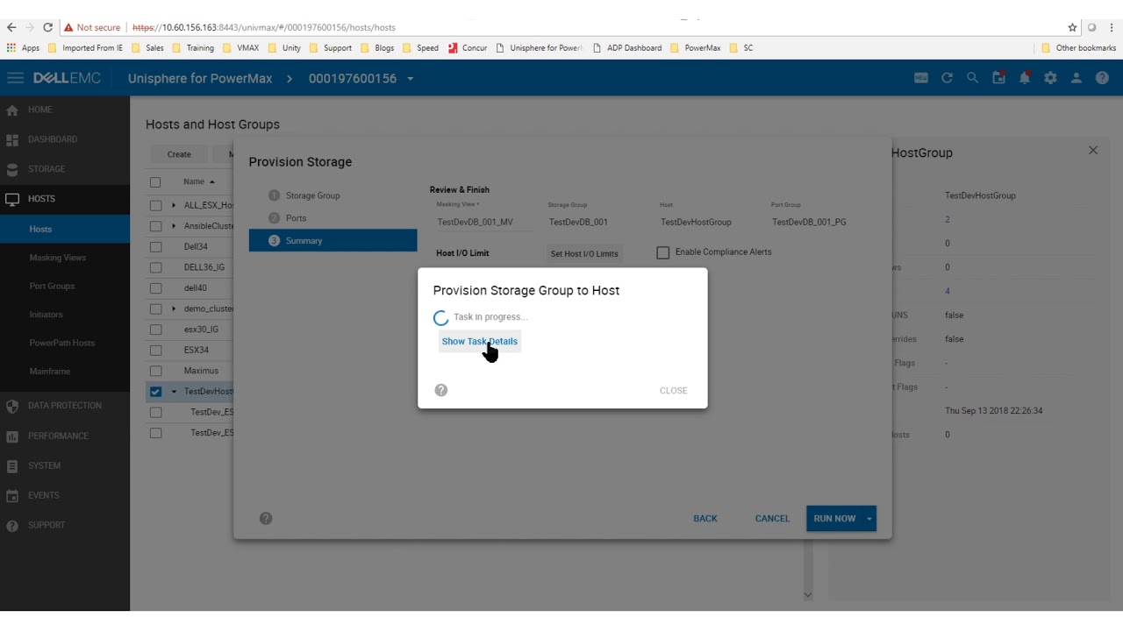Enable Compliance Alerts checkbox
The image size is (1123, 631).
pos(663,252)
